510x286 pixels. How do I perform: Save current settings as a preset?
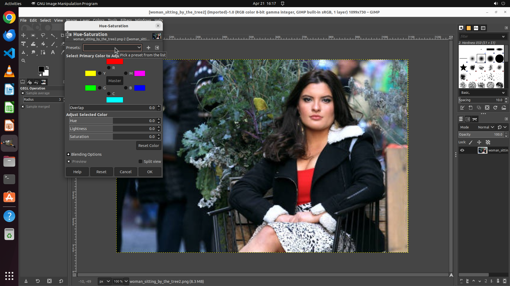click(148, 48)
